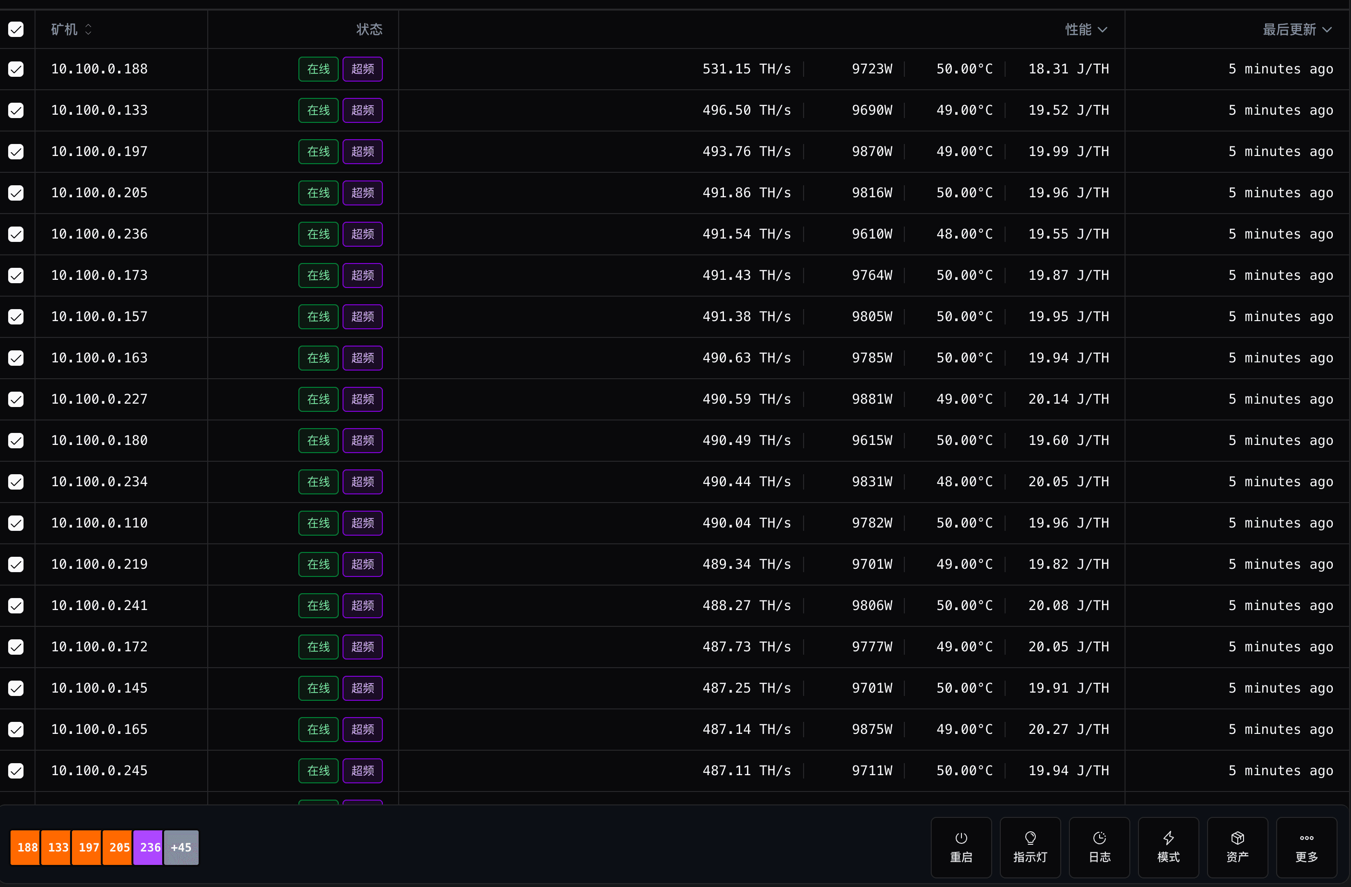Open the 指示灯 indicator light control
This screenshot has width=1351, height=887.
(1030, 847)
